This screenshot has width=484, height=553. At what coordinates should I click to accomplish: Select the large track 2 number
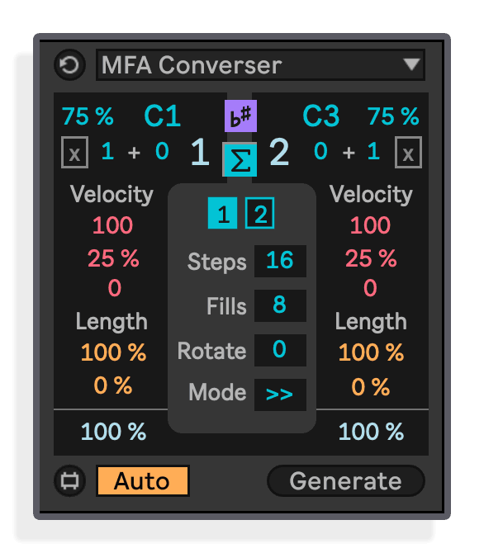(x=279, y=153)
